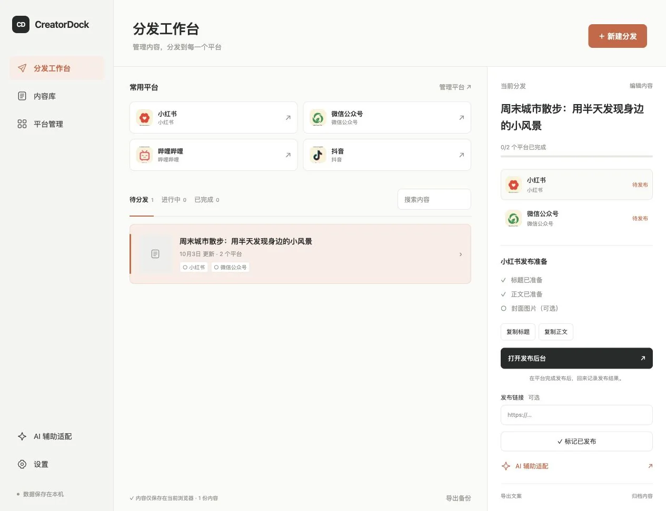Click the arrow icon on the panel's AI 辅助适配 row
This screenshot has height=511, width=666.
(x=650, y=466)
